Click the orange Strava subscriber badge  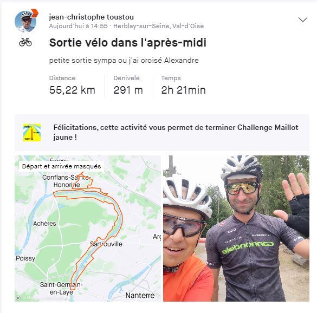coord(35,13)
